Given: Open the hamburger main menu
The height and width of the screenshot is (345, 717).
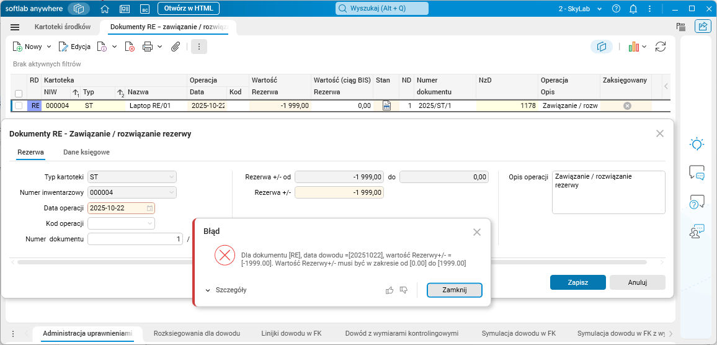Looking at the screenshot, I should pyautogui.click(x=15, y=27).
